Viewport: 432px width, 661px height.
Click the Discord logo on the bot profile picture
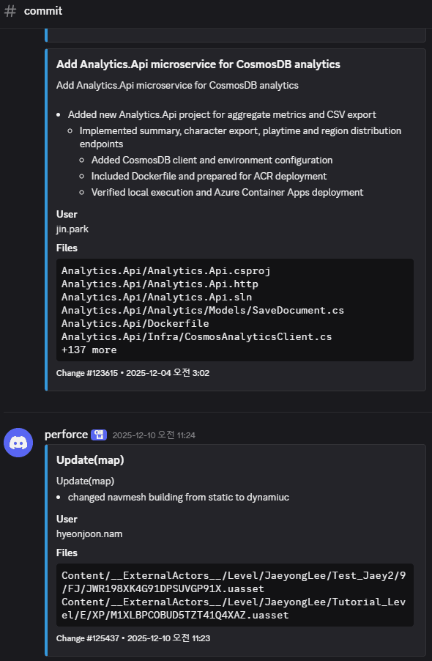tap(18, 443)
